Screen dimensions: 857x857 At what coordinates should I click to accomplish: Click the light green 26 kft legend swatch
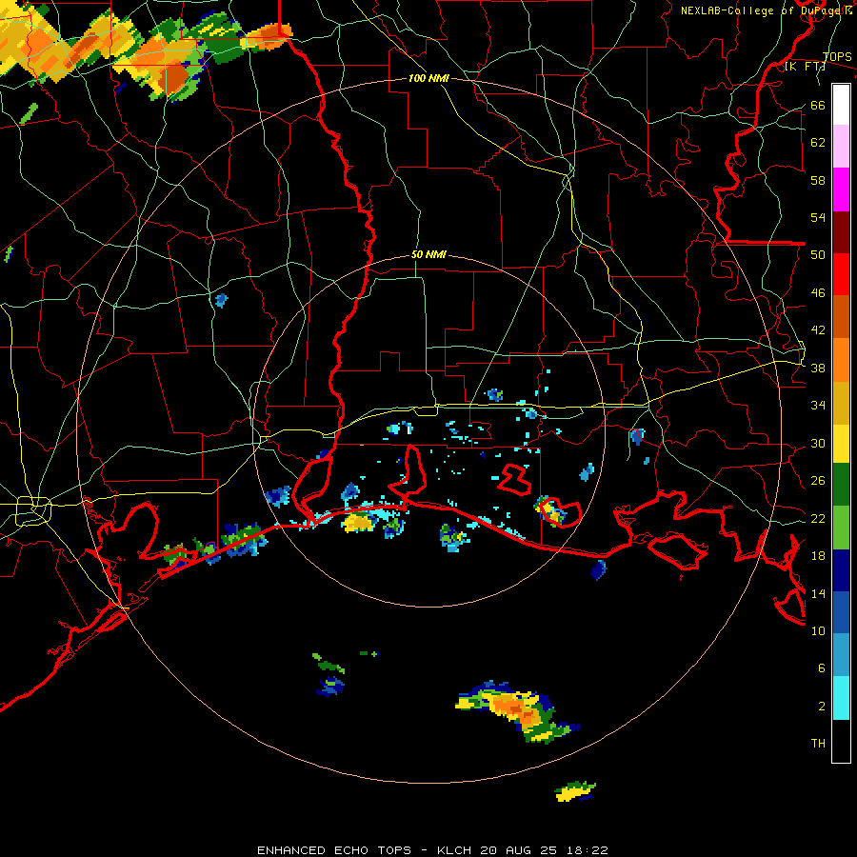click(841, 528)
